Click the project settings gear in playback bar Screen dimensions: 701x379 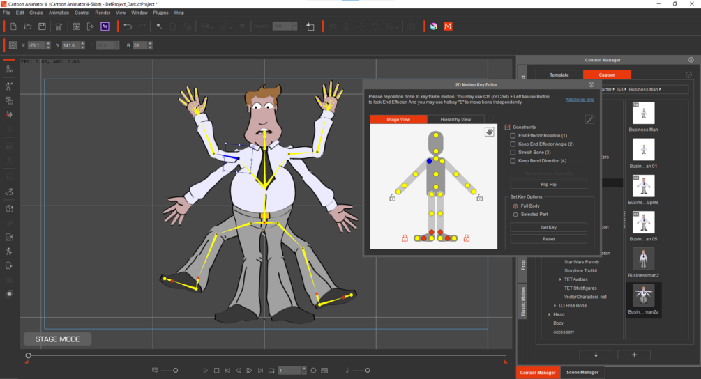tap(313, 371)
